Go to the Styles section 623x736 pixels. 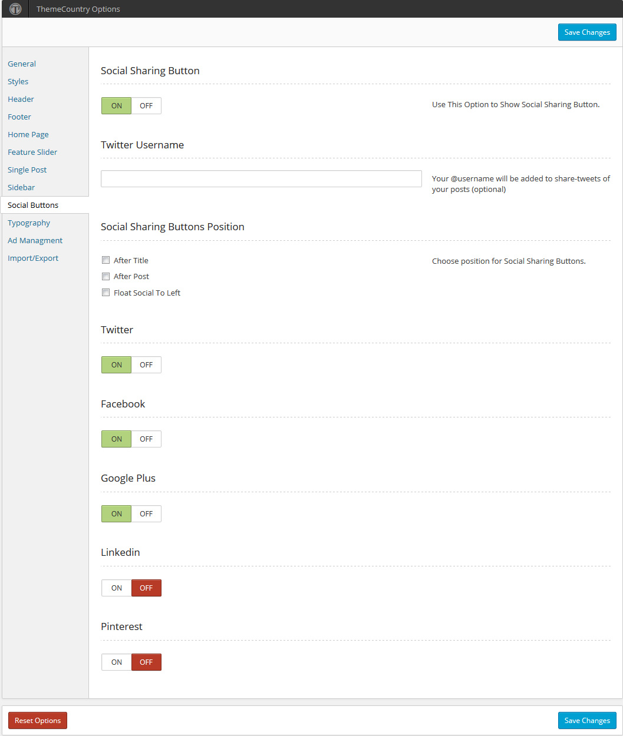click(x=18, y=82)
